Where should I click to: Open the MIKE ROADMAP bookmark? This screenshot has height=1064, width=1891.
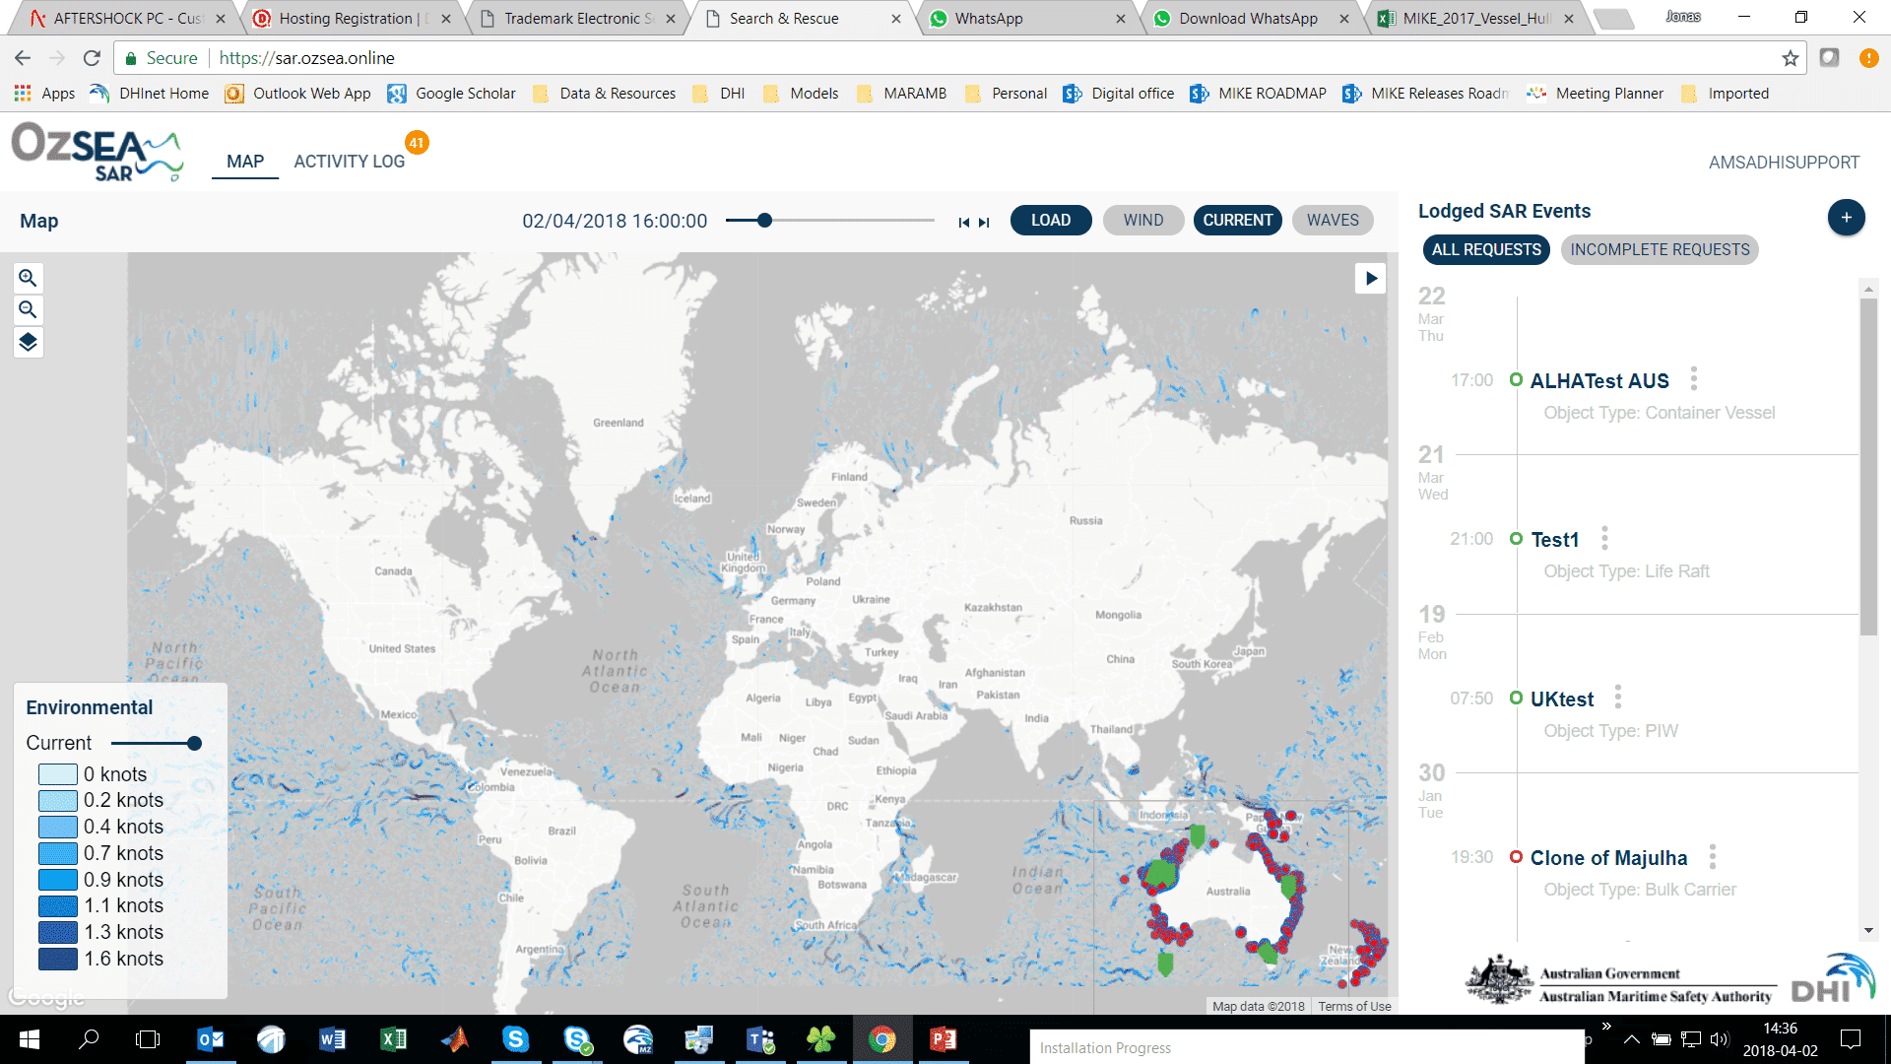coord(1259,94)
